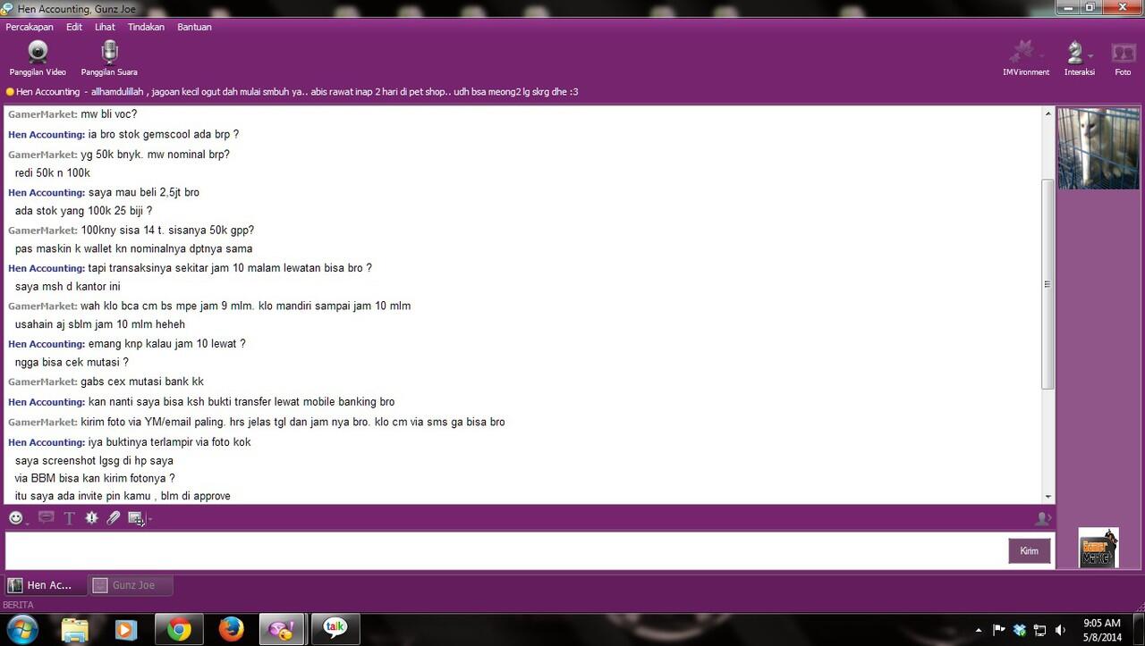Image resolution: width=1145 pixels, height=646 pixels.
Task: Start a video call with Panggilan Video
Action: pyautogui.click(x=38, y=58)
